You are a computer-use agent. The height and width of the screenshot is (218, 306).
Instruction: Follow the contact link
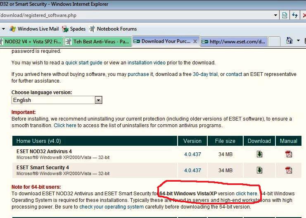tap(234, 74)
